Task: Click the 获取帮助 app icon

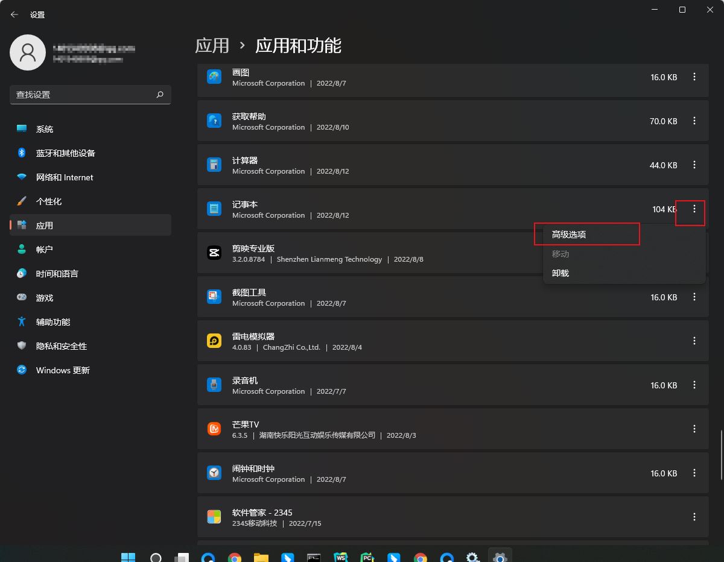Action: (x=214, y=121)
